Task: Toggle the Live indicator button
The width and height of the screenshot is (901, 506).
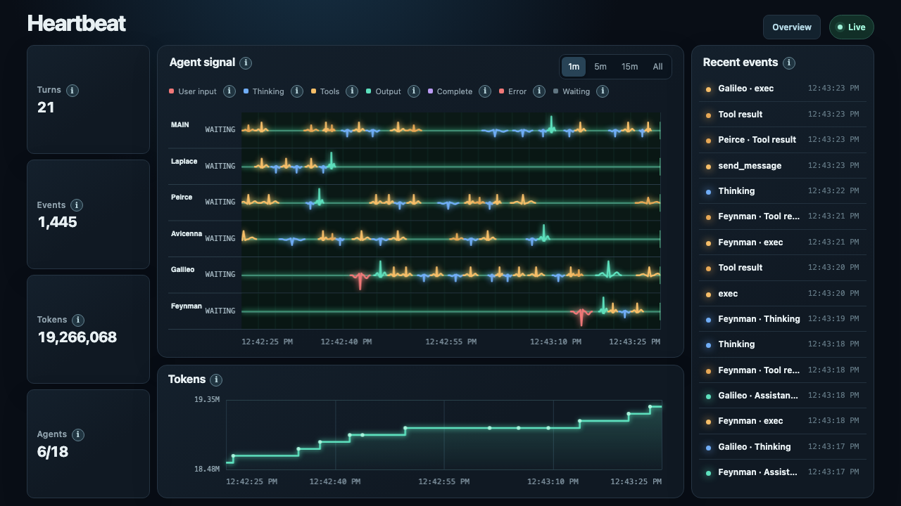Action: pyautogui.click(x=852, y=27)
